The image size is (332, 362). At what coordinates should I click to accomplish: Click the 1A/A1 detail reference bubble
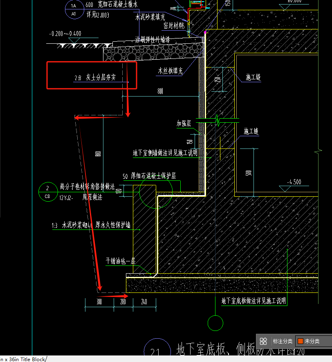tap(74, 9)
